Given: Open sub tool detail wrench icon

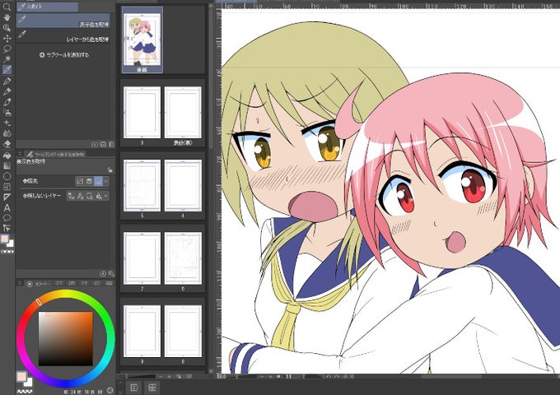Looking at the screenshot, I should point(111,274).
